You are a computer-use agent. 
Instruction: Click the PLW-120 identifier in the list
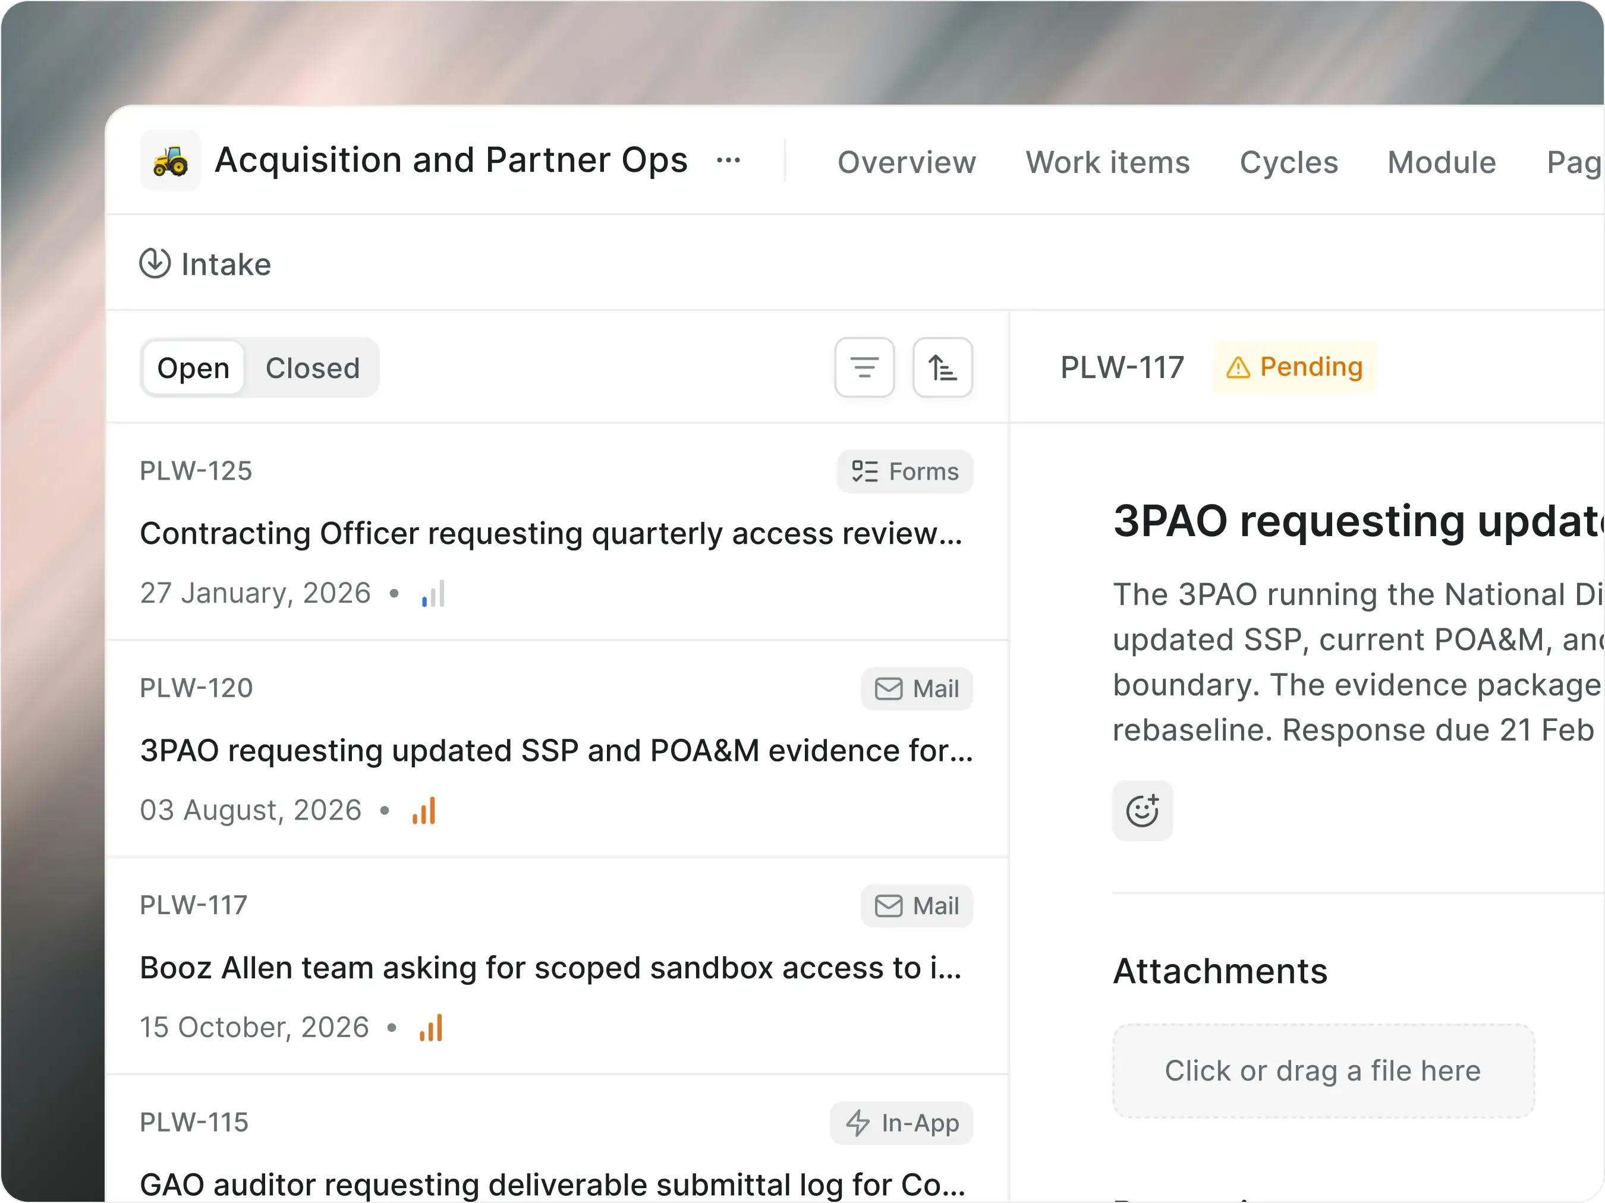196,688
